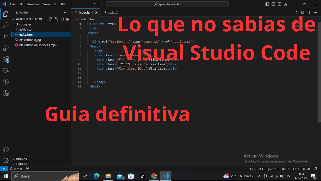Viewport: 321px width, 181px height.
Task: Select index.html in the explorer tree
Action: click(x=41, y=35)
